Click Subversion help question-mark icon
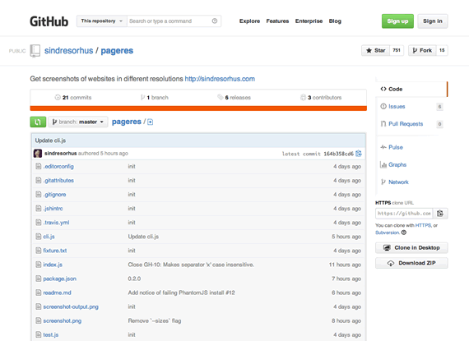The width and height of the screenshot is (469, 341). click(404, 233)
